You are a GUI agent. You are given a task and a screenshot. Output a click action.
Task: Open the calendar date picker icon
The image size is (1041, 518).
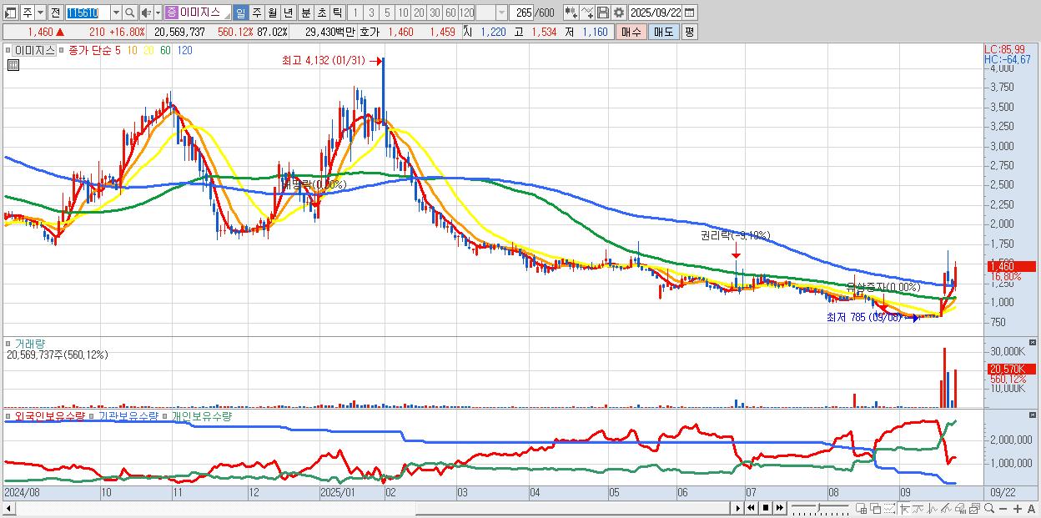click(690, 13)
